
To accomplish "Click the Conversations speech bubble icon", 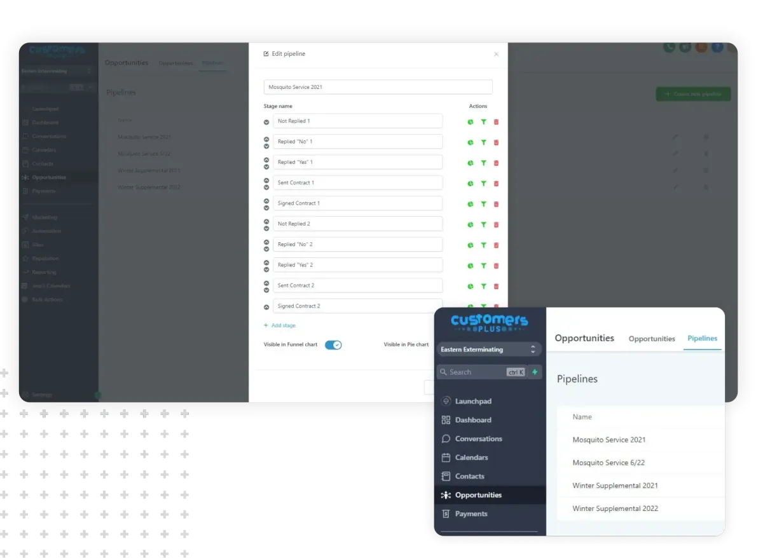I will (x=447, y=439).
